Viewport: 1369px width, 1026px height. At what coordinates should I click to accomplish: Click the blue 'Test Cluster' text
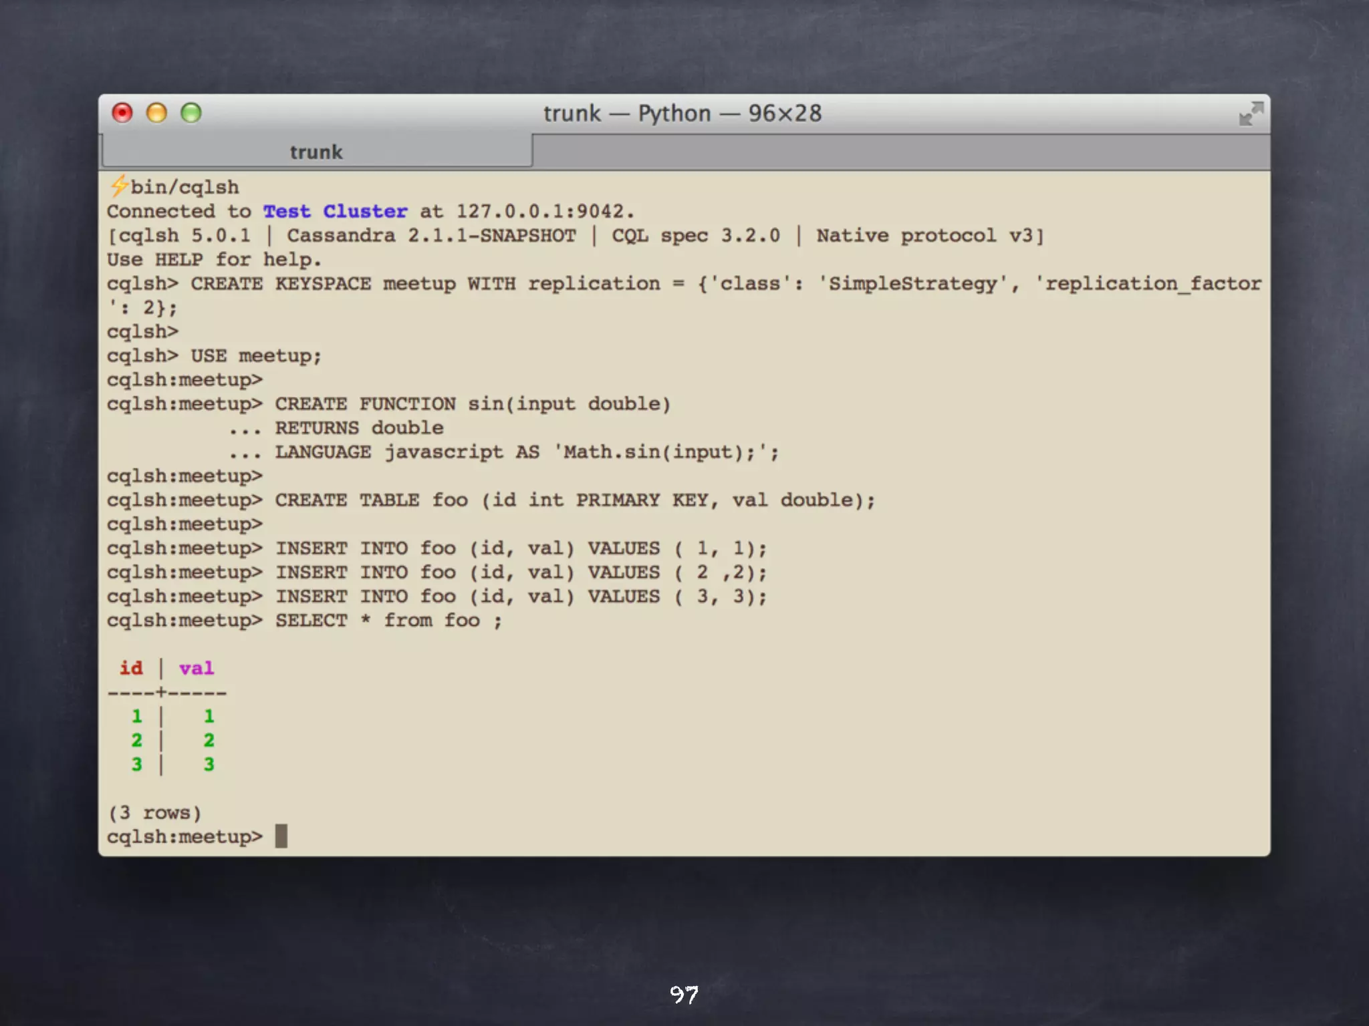[x=335, y=212]
